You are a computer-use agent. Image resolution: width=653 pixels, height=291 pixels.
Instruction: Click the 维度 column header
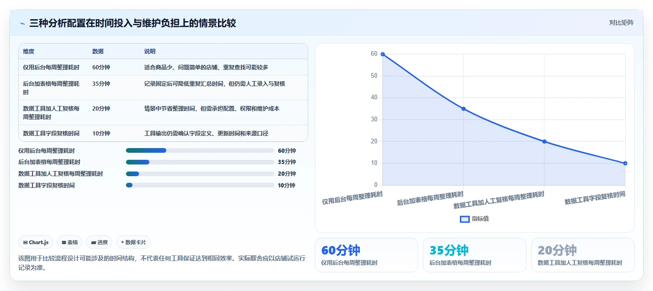click(x=29, y=52)
